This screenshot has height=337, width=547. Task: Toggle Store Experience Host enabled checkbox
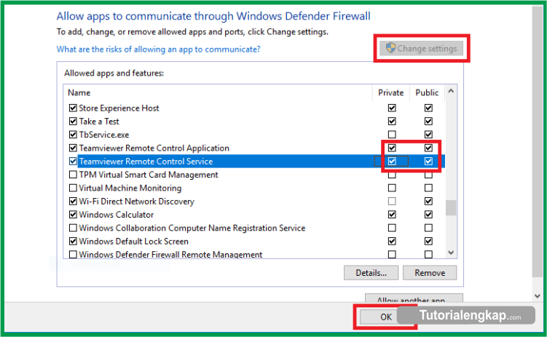73,108
